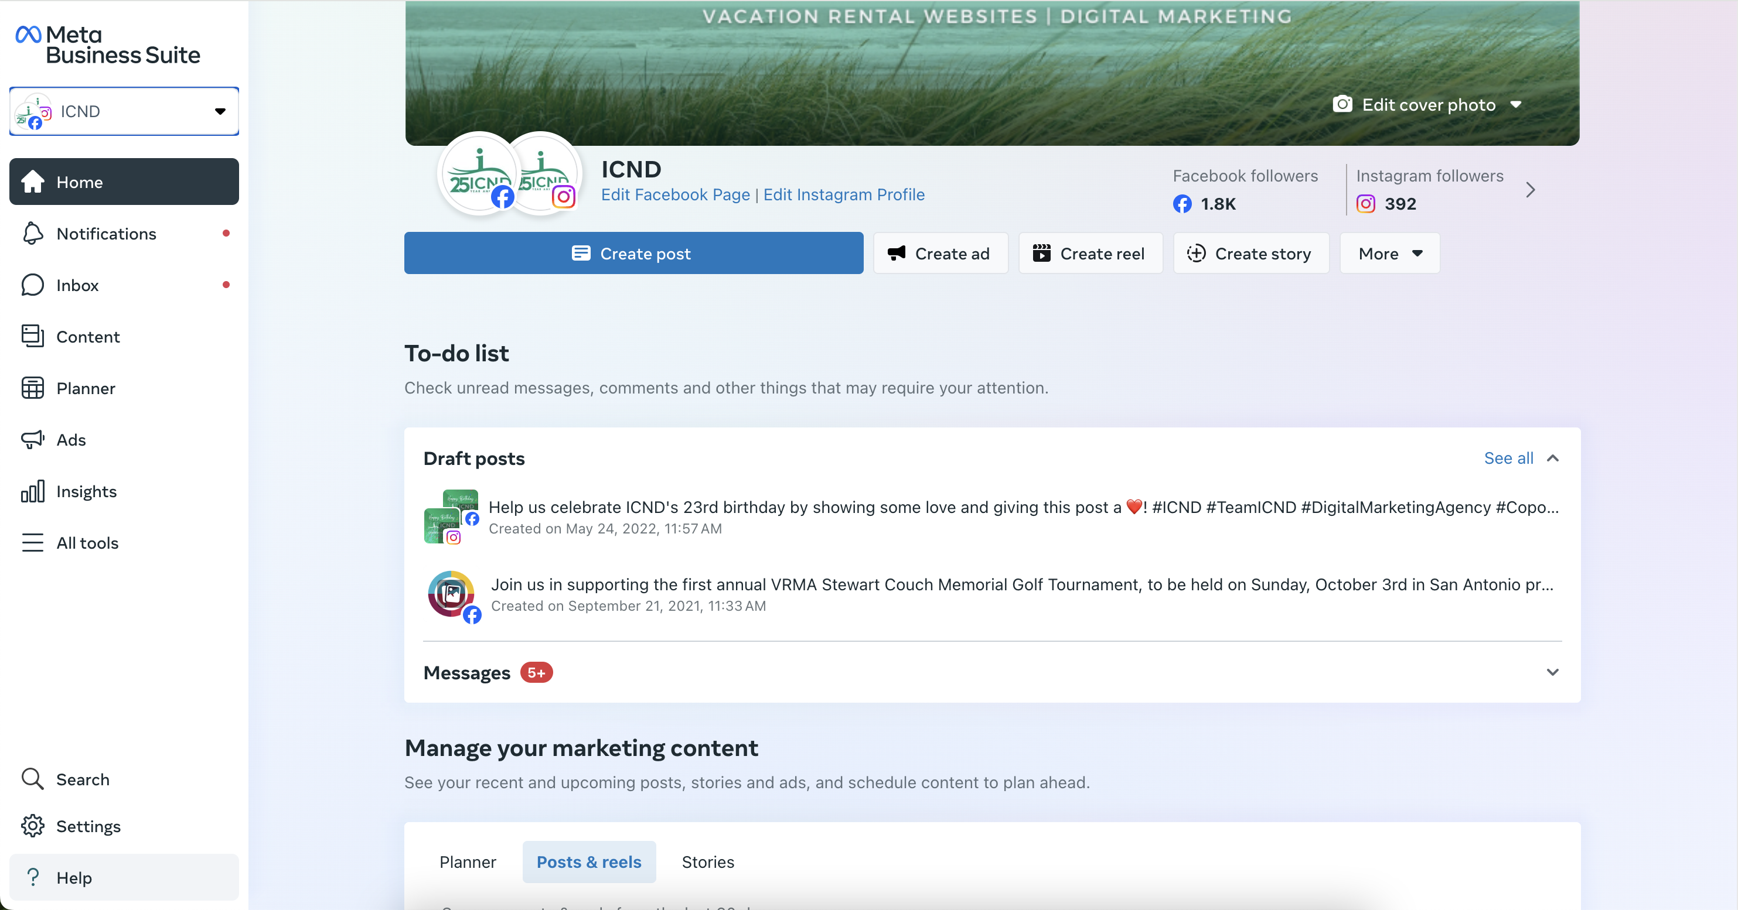Open the More dropdown menu
The width and height of the screenshot is (1738, 910).
(x=1390, y=254)
